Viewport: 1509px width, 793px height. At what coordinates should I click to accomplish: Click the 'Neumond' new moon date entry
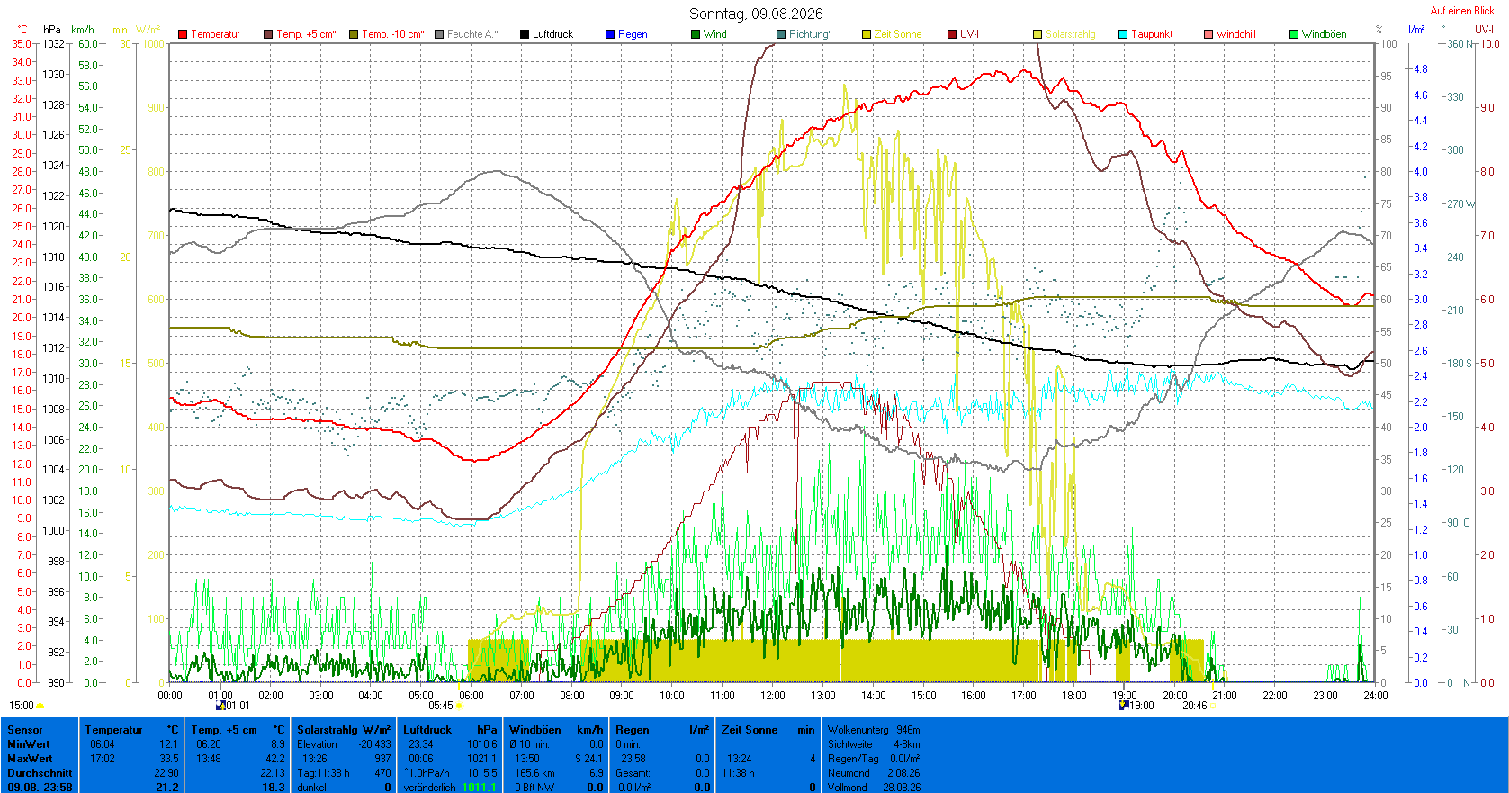[874, 773]
